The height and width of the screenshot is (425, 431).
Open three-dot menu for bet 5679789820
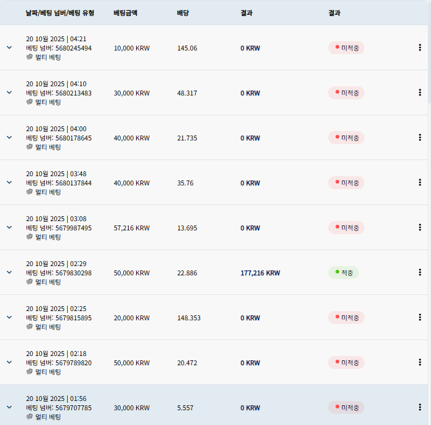point(420,362)
